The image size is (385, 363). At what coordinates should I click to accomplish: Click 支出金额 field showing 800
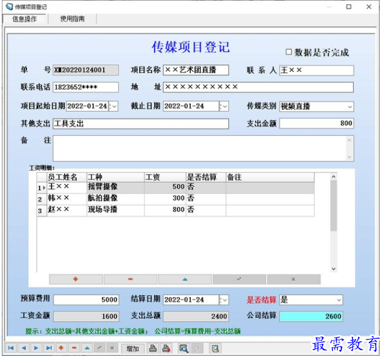click(x=317, y=123)
